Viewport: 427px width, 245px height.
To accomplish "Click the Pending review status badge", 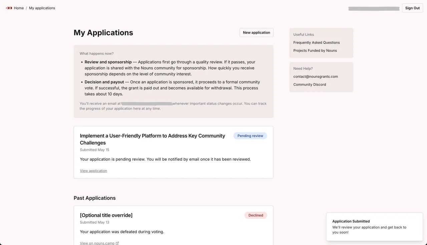I will pyautogui.click(x=250, y=136).
